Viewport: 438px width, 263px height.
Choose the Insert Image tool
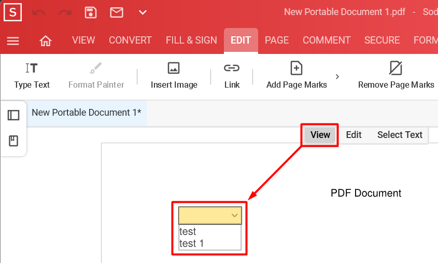pos(174,75)
